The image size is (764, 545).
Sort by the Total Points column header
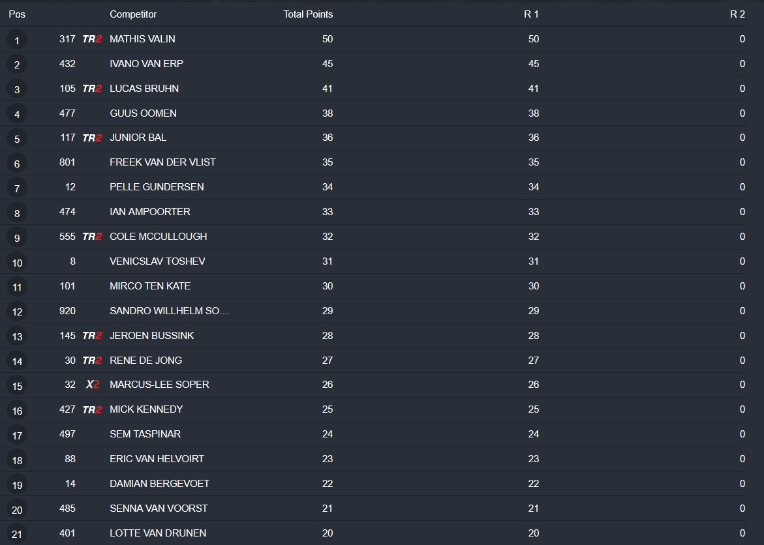[x=308, y=14]
